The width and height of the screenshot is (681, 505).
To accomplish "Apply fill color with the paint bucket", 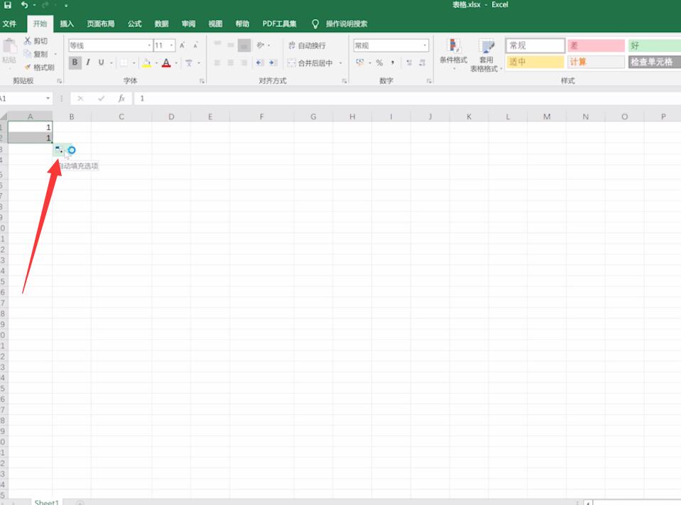I will click(x=147, y=63).
